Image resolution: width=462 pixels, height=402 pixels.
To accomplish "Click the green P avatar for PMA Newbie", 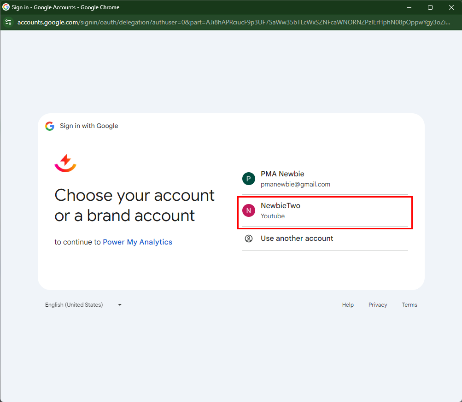I will tap(249, 179).
